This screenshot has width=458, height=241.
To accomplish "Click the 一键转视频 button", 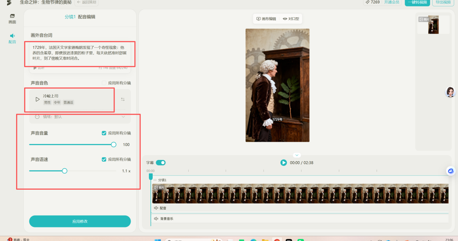I will (x=417, y=2).
